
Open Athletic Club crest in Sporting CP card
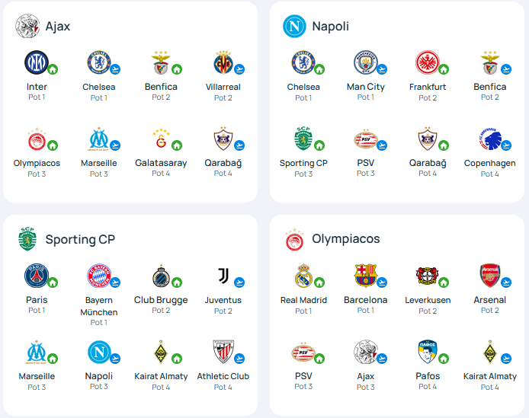[223, 352]
